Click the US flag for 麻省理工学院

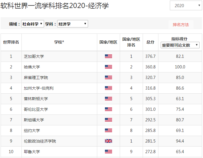(x=108, y=78)
